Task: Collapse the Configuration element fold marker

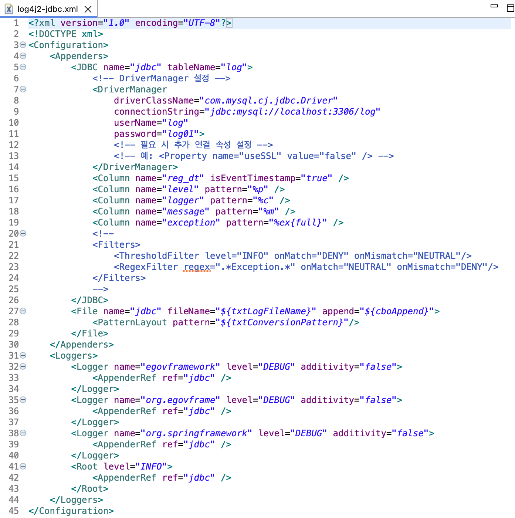Action: (22, 45)
